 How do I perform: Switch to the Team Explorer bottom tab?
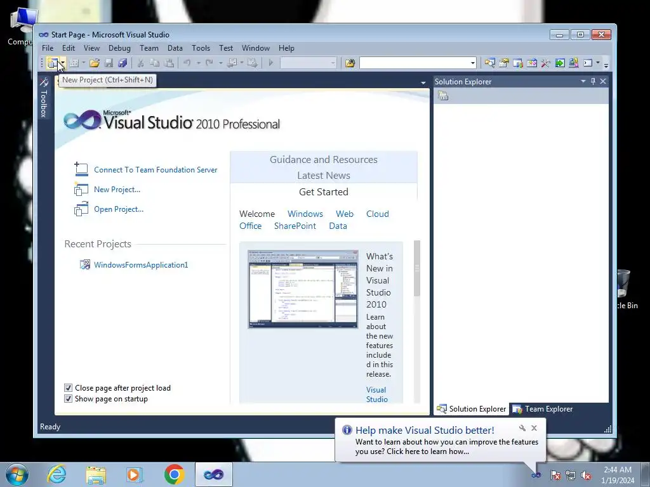tap(543, 409)
